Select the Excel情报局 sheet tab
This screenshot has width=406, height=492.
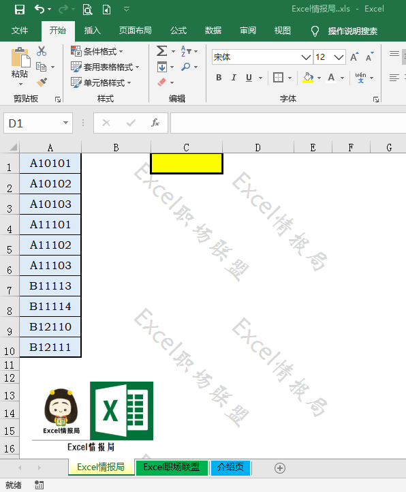click(x=101, y=467)
